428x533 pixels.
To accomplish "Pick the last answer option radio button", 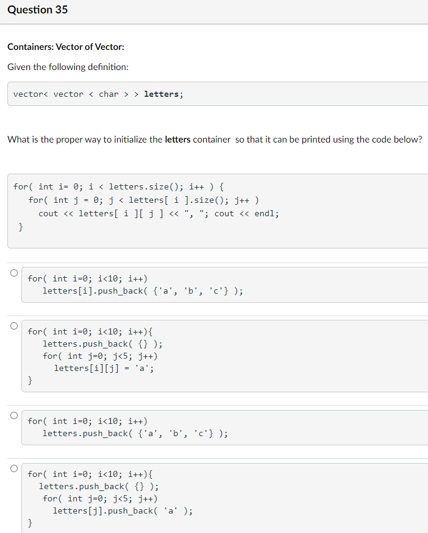I will [x=13, y=468].
